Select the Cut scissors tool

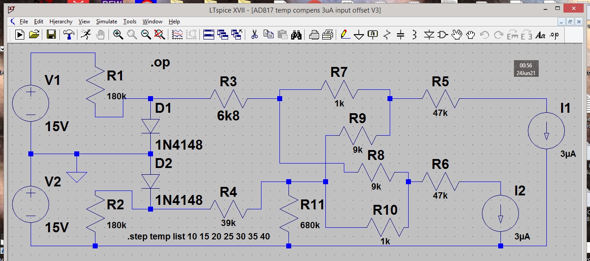254,35
